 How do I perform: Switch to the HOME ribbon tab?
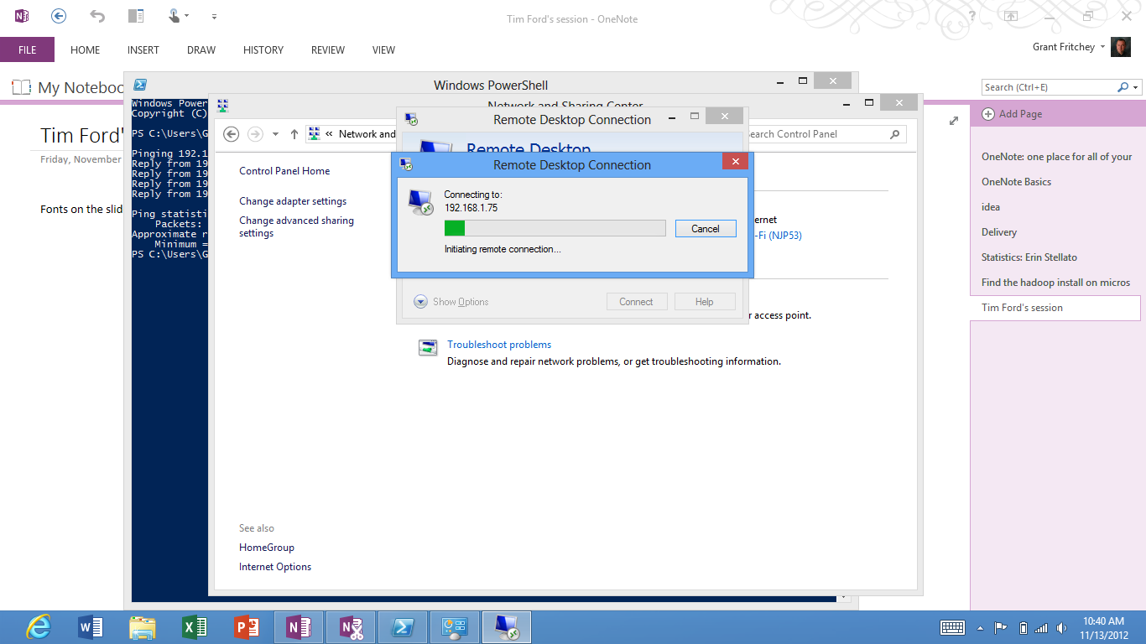[x=85, y=49]
